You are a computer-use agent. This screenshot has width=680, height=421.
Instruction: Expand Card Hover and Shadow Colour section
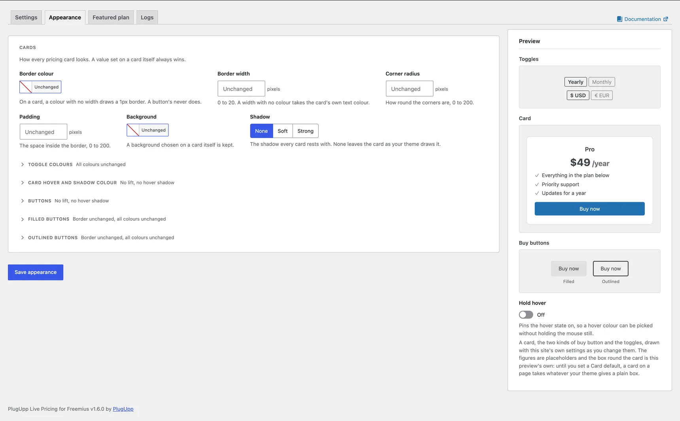pos(97,183)
